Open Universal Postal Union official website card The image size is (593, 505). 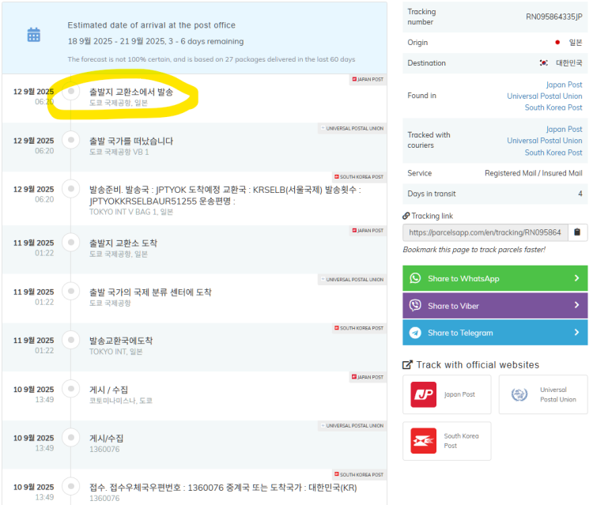click(x=543, y=394)
